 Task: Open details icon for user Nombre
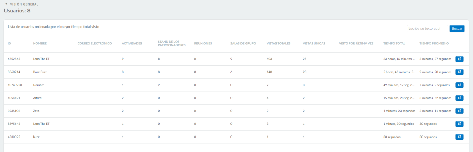459,85
